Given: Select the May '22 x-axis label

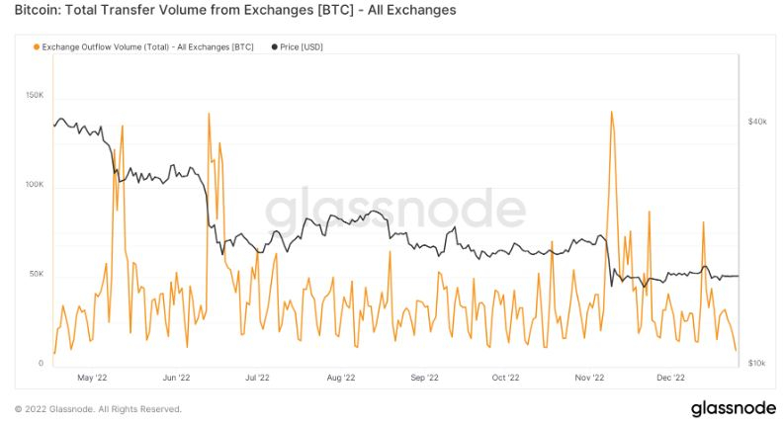Looking at the screenshot, I should click(92, 378).
